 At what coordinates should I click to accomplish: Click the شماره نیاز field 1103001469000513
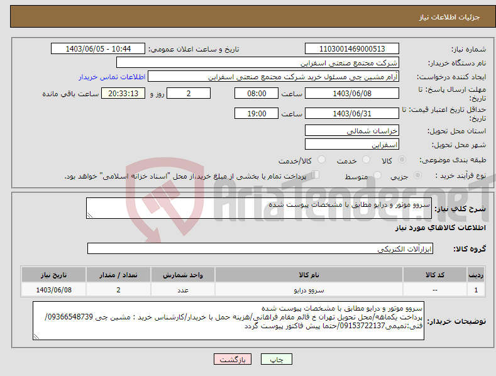tap(352, 49)
